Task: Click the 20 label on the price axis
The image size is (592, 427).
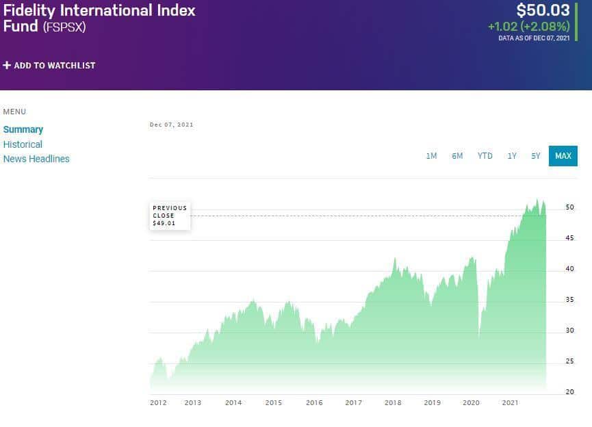Action: point(569,392)
